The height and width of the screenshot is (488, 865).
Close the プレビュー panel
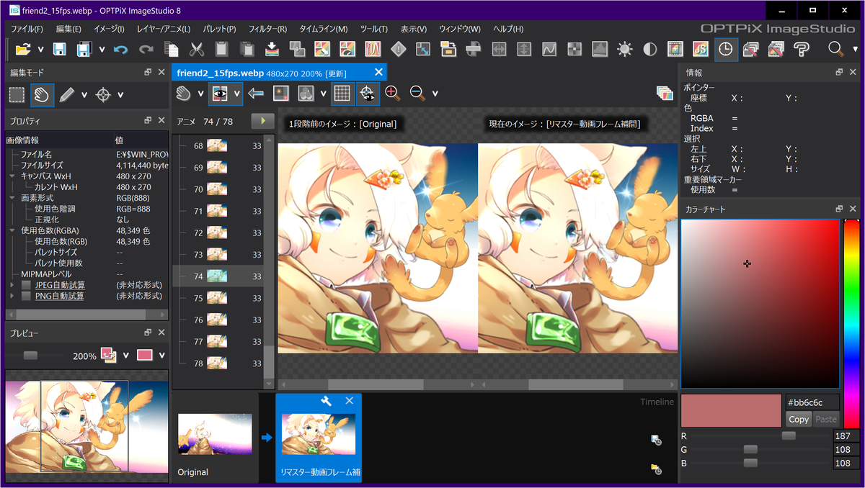161,333
